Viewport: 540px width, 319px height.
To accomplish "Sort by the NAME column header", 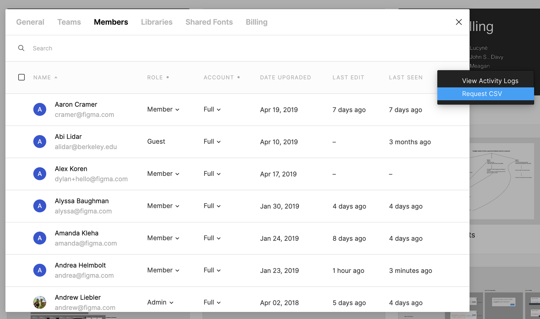I will pos(42,77).
